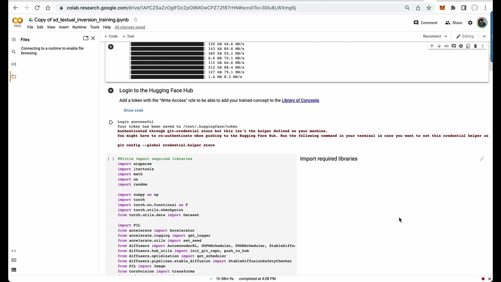Click the 'git config --global credential.helper store' output line

click(x=166, y=145)
